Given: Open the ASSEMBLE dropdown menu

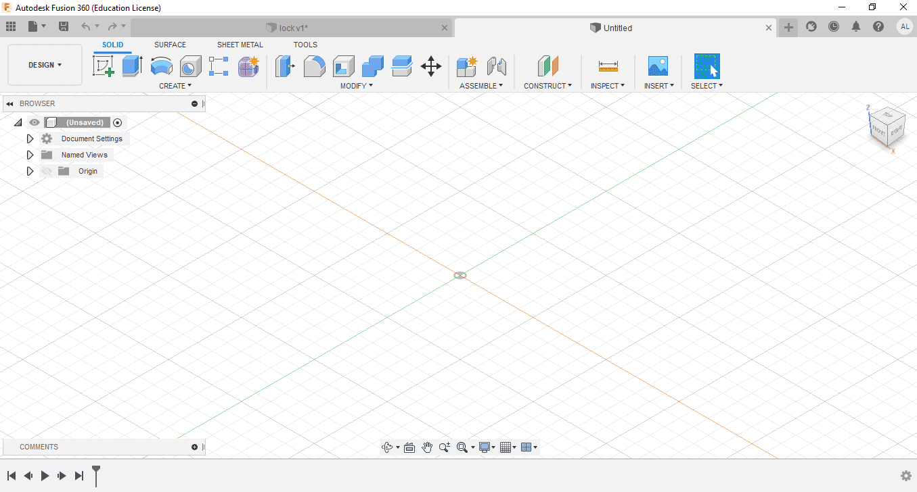Looking at the screenshot, I should 481,86.
